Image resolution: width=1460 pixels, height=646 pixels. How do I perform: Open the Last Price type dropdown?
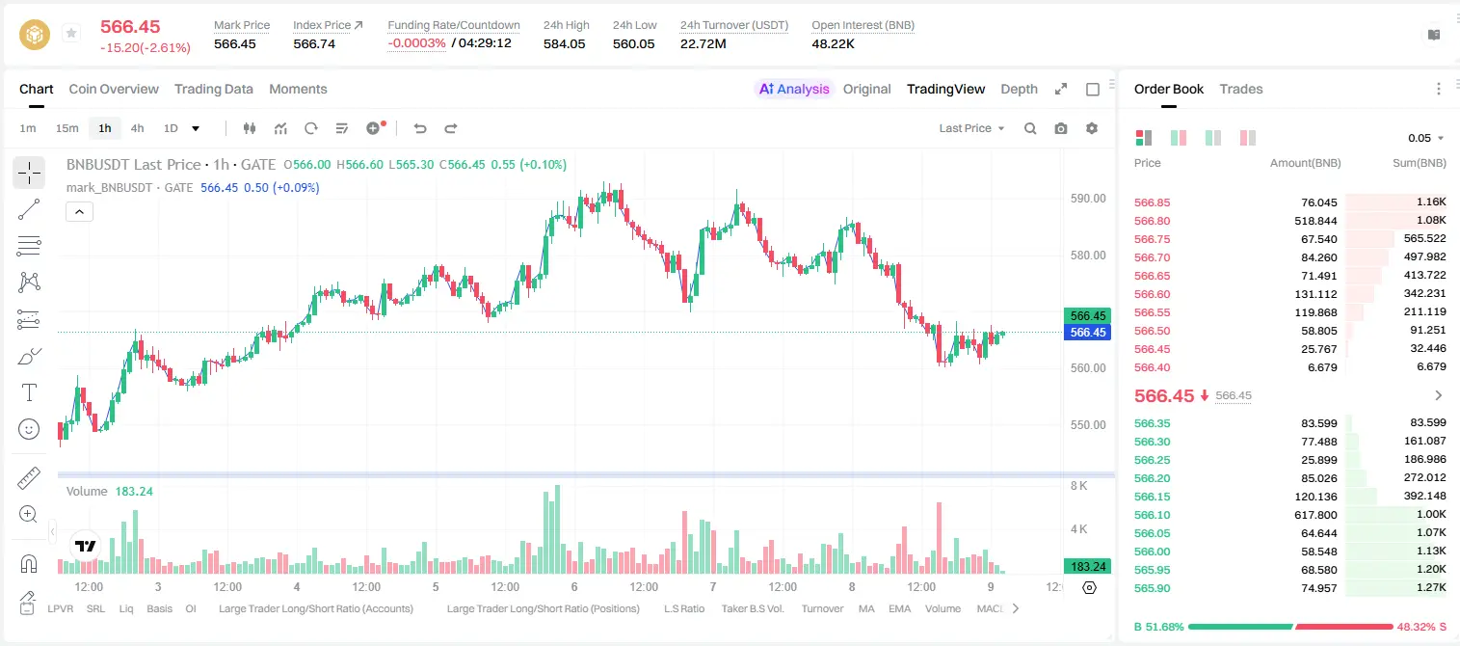971,128
